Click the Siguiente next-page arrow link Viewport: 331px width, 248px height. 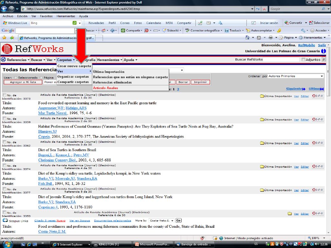tap(296, 89)
